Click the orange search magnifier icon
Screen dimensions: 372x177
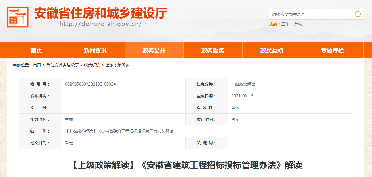358,14
